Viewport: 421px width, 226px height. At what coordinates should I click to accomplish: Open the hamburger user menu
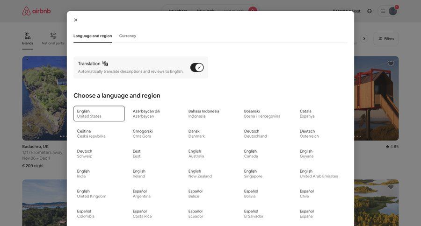(383, 11)
